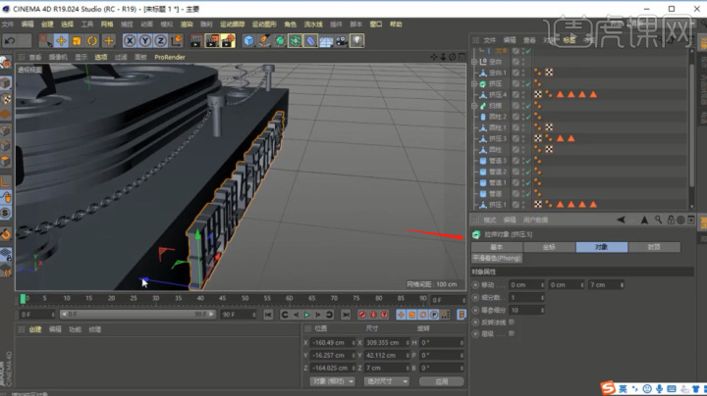Viewport: 707px width, 396px height.
Task: Open the 绝对尺寸 size dropdown
Action: click(385, 380)
